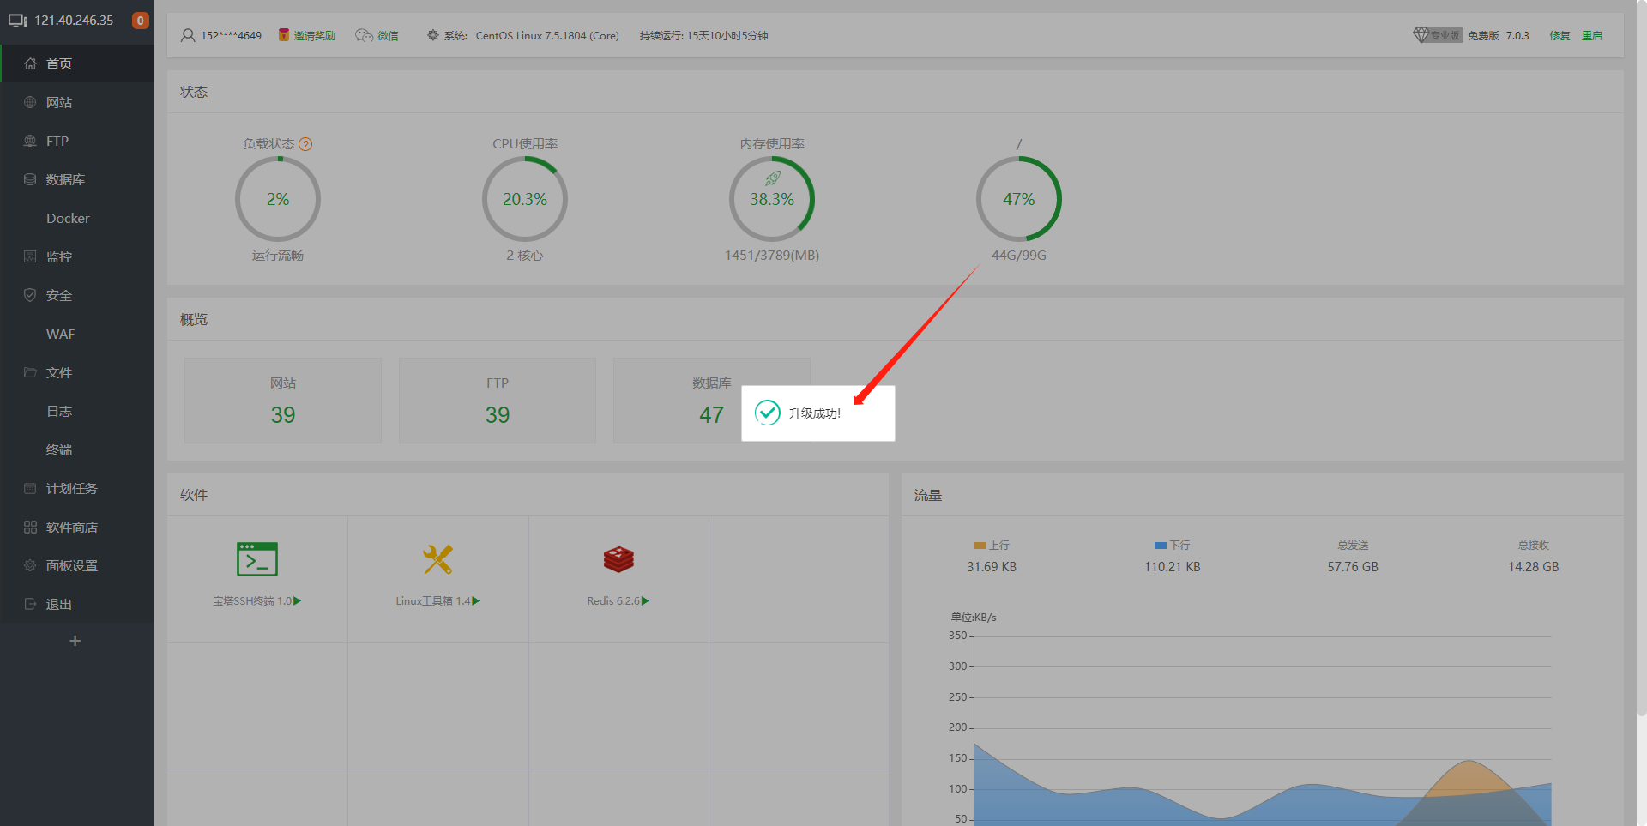Click the uptime 持续运行 15天10小时5分钟 text
Viewport: 1647px width, 826px height.
coord(703,35)
